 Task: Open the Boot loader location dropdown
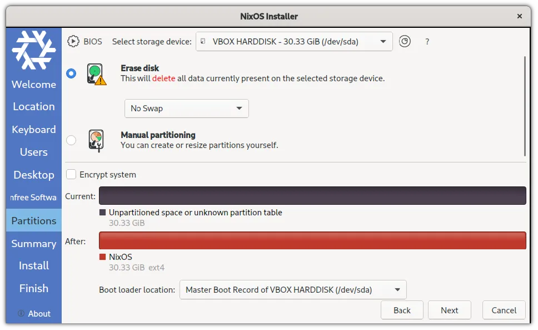[293, 289]
